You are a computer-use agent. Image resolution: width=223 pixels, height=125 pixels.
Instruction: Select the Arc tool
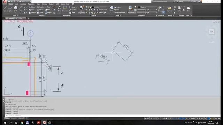tap(21, 9)
